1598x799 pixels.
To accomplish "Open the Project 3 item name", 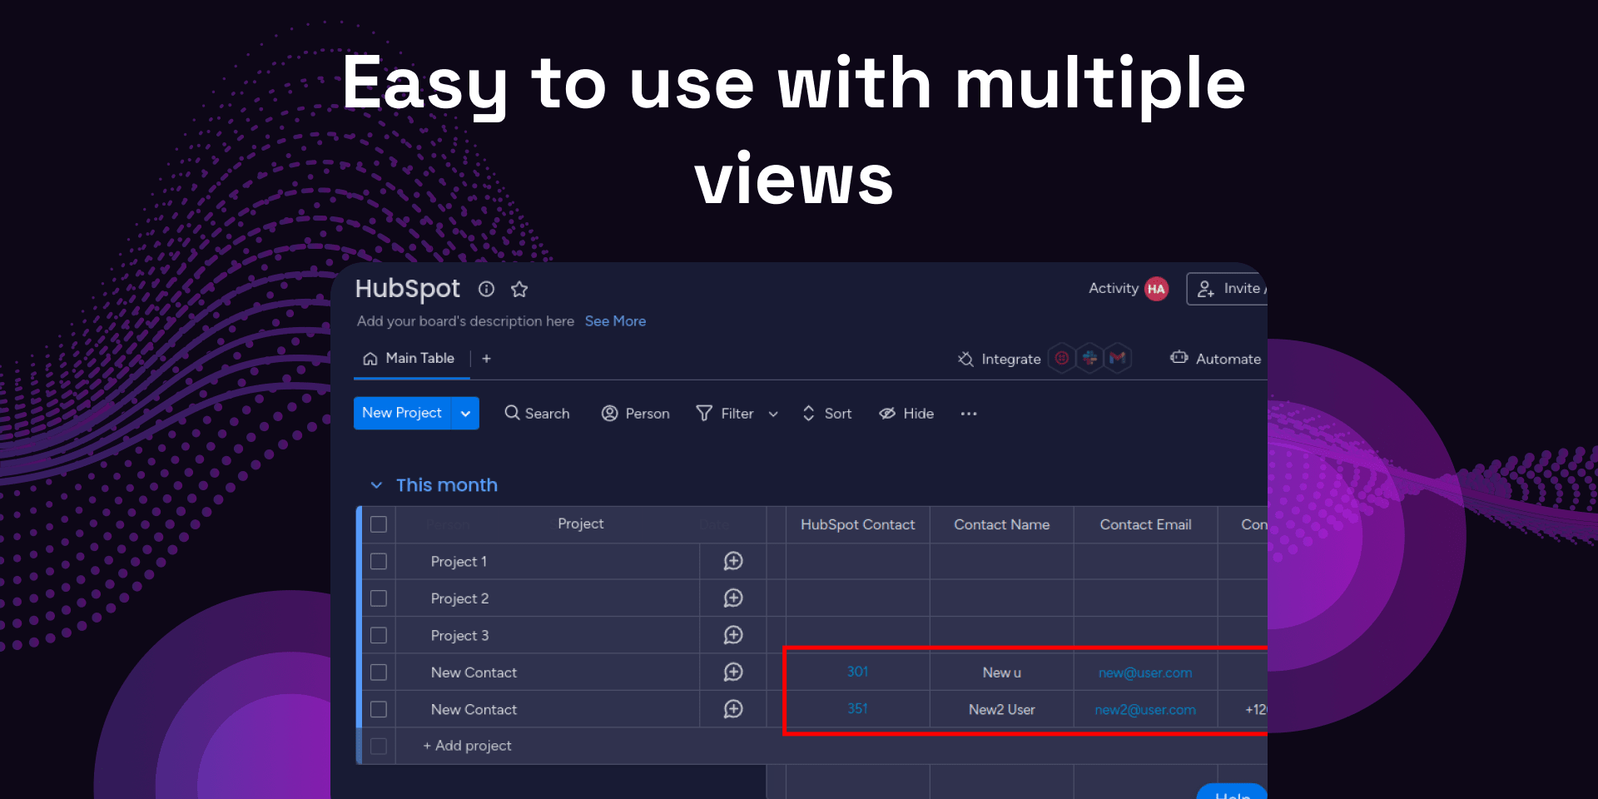I will (459, 636).
